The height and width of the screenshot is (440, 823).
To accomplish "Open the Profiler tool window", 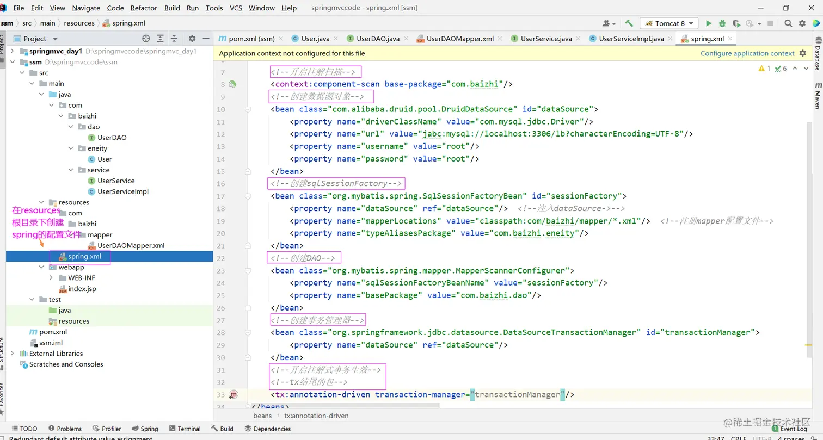I will pos(107,429).
